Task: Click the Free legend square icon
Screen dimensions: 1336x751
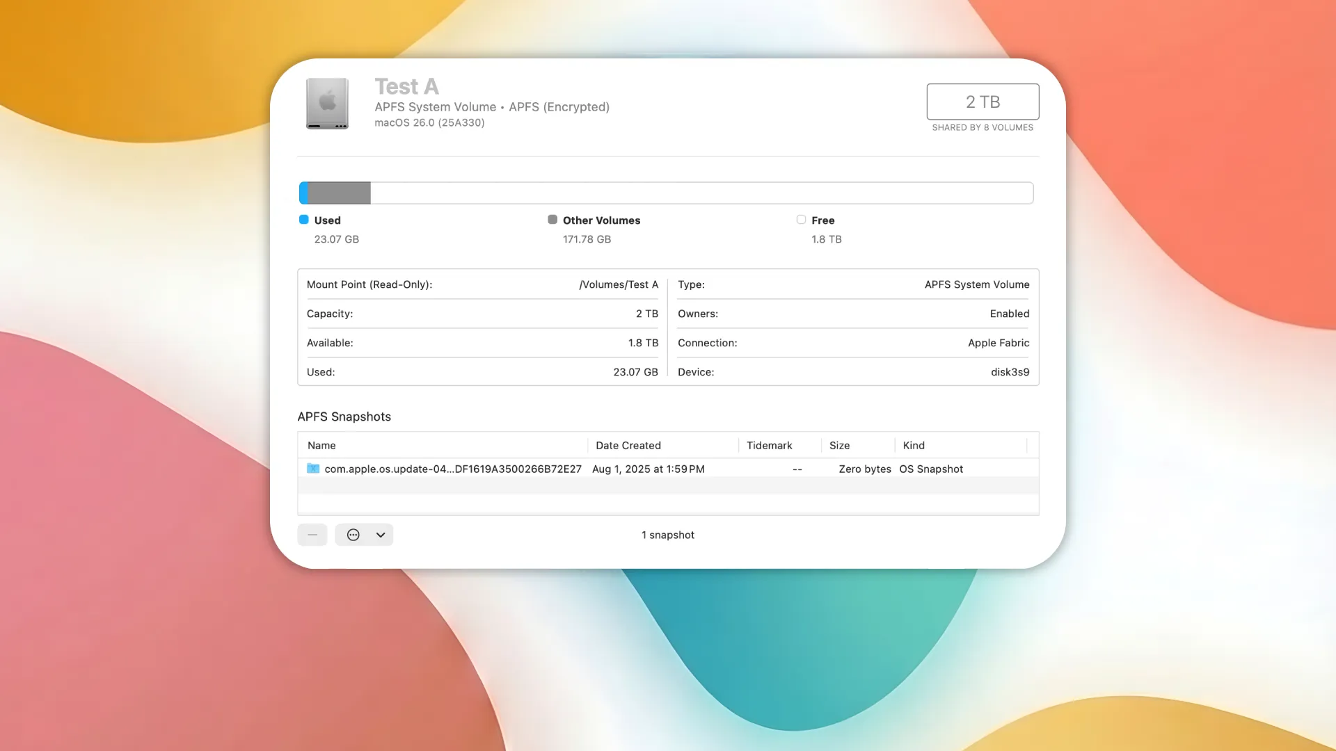Action: tap(801, 219)
